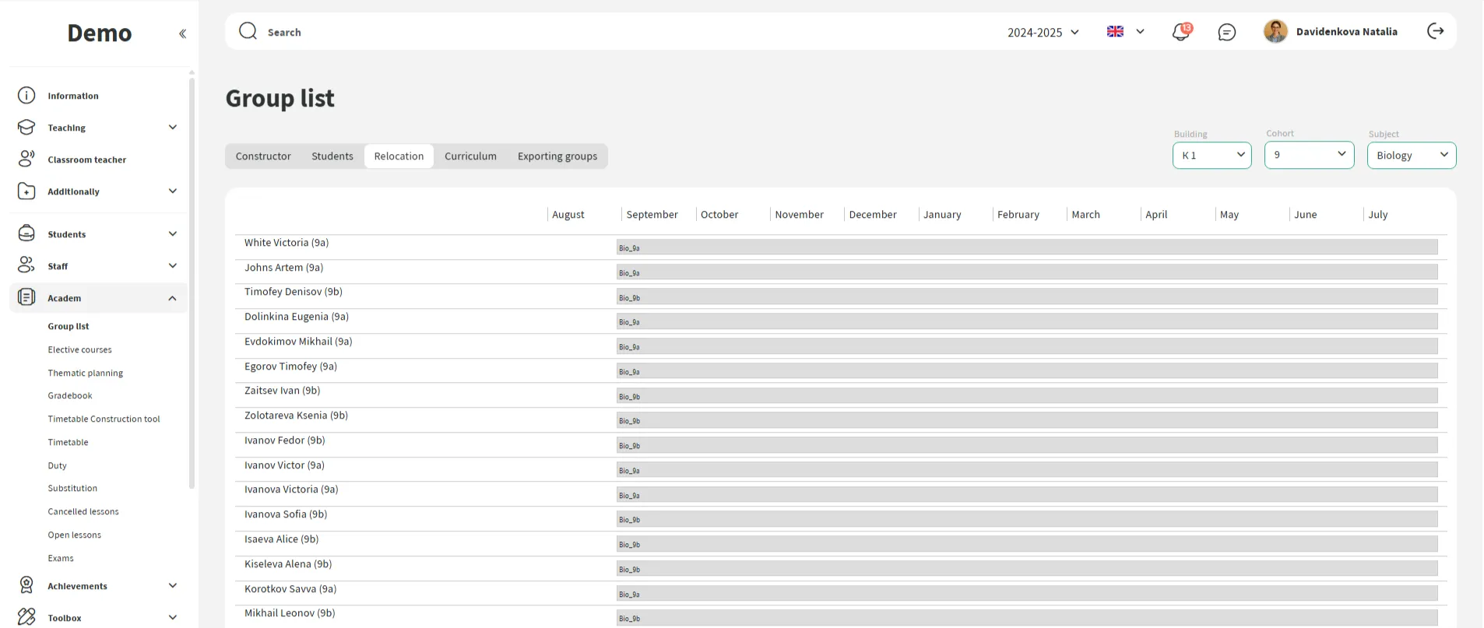Open the chat messages icon
The height and width of the screenshot is (628, 1484).
[x=1226, y=32]
